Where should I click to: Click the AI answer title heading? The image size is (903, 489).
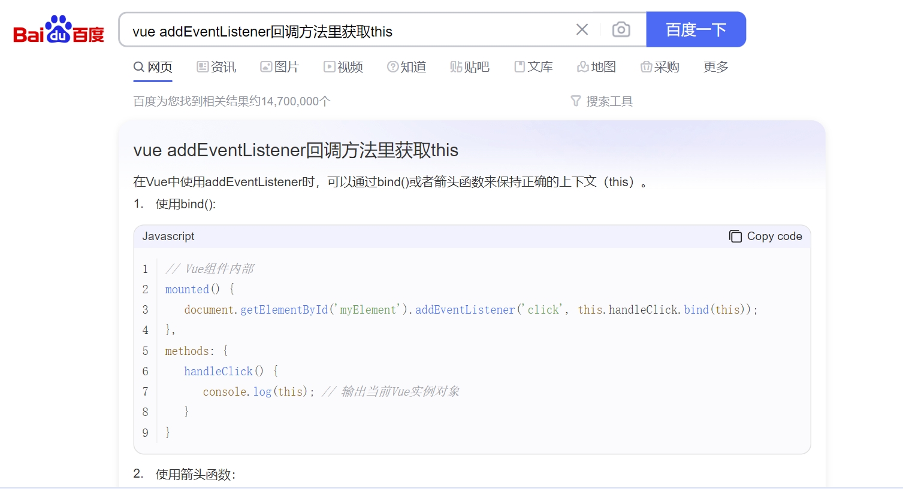(x=295, y=150)
